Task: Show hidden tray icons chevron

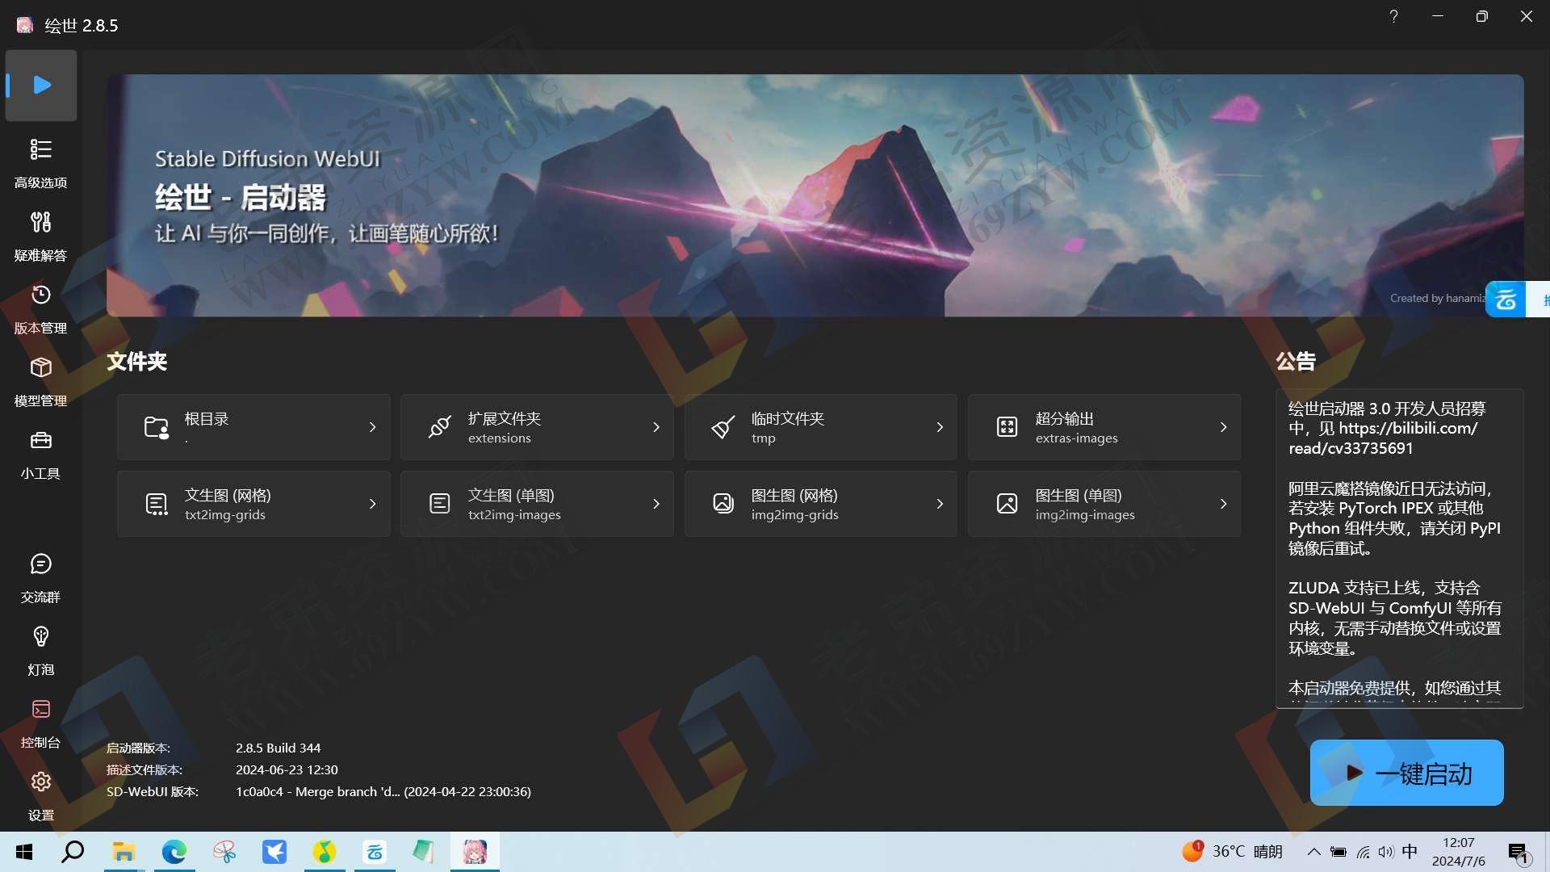Action: point(1313,852)
